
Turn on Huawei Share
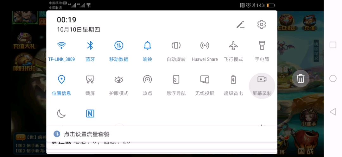(205, 51)
